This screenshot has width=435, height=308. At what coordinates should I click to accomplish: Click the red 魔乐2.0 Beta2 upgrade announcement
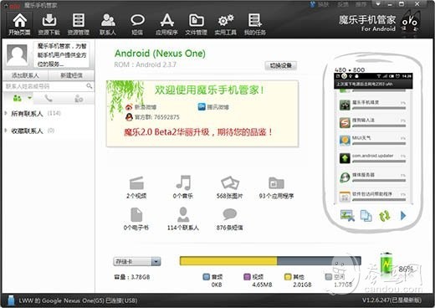click(198, 131)
